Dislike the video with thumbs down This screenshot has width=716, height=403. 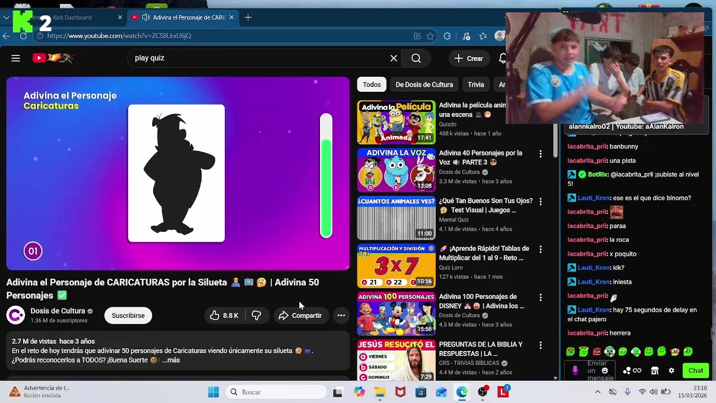coord(256,316)
